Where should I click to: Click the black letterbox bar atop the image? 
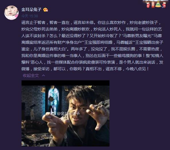[65, 83]
